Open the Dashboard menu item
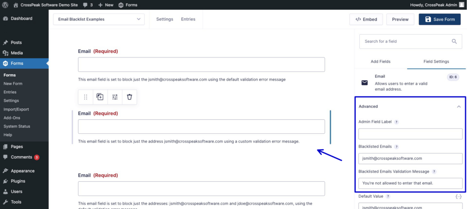 tap(21, 18)
